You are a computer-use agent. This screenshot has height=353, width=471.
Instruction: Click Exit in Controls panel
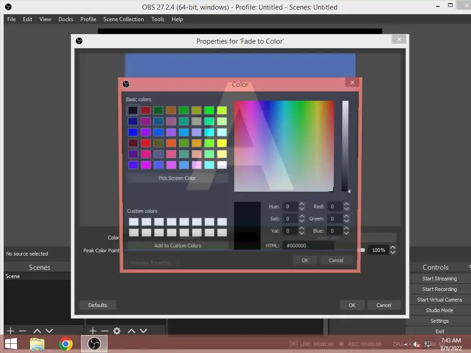(439, 331)
